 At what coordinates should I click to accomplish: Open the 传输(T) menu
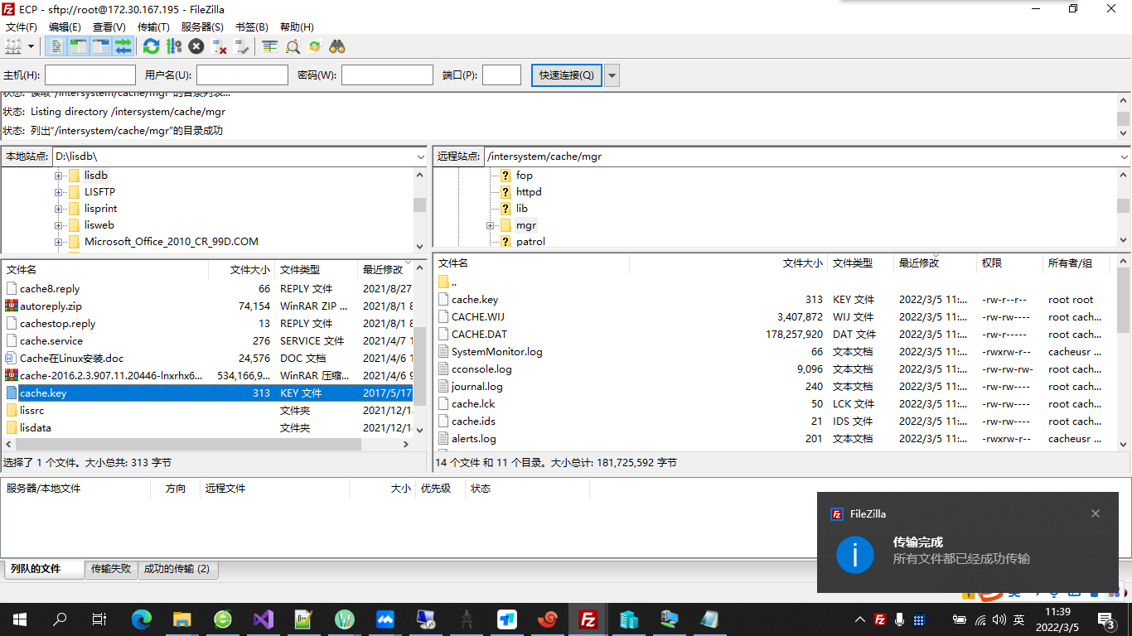pyautogui.click(x=153, y=27)
